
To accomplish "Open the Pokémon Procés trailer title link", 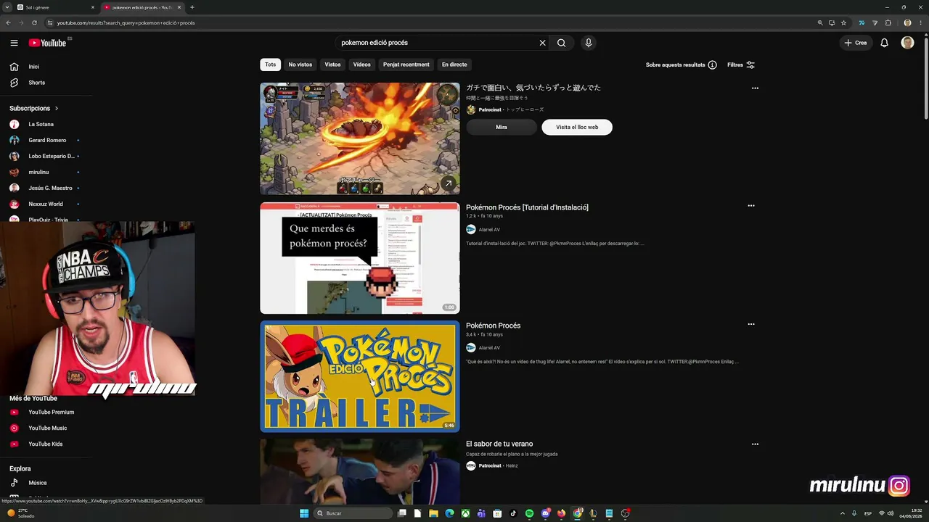I will 493,326.
